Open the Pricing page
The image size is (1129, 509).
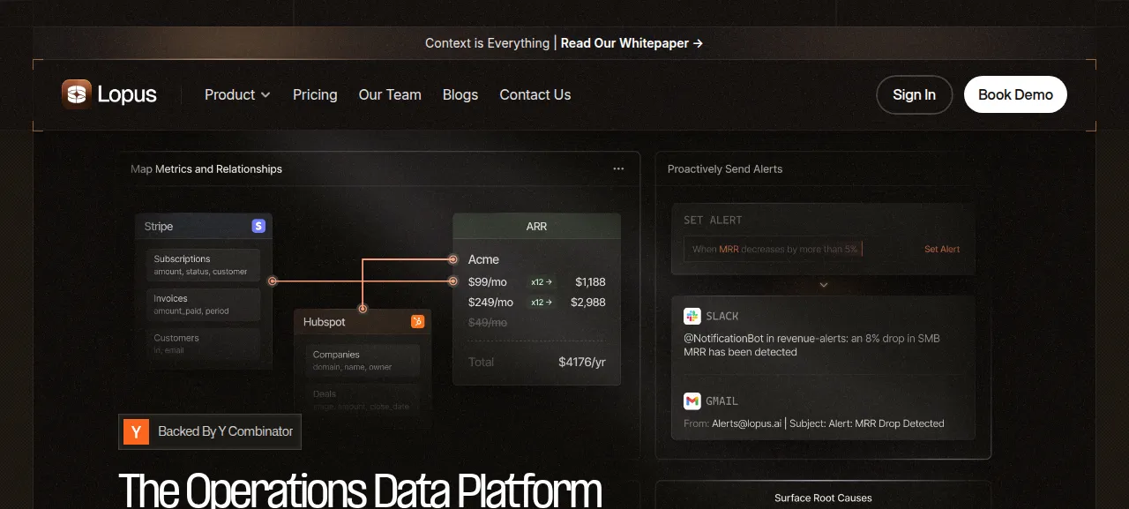tap(315, 94)
